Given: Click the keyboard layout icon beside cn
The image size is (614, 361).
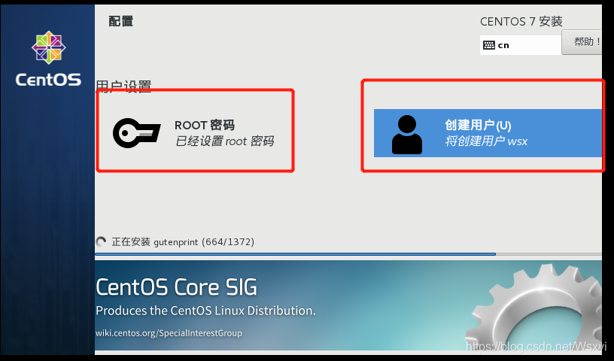Looking at the screenshot, I should click(488, 45).
